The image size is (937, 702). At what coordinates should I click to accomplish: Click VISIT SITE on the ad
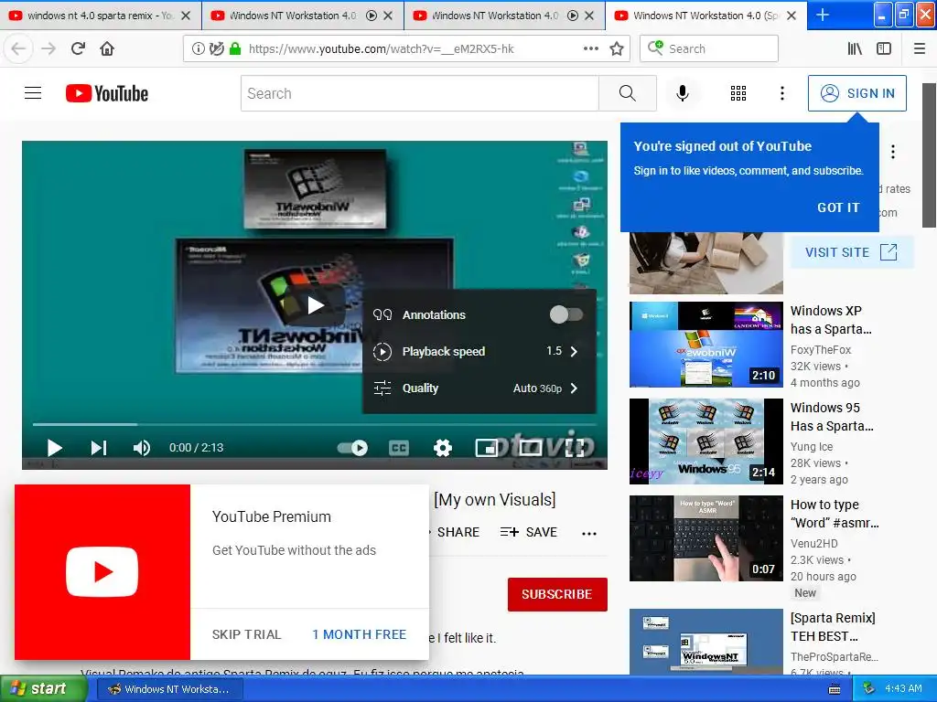pyautogui.click(x=852, y=252)
